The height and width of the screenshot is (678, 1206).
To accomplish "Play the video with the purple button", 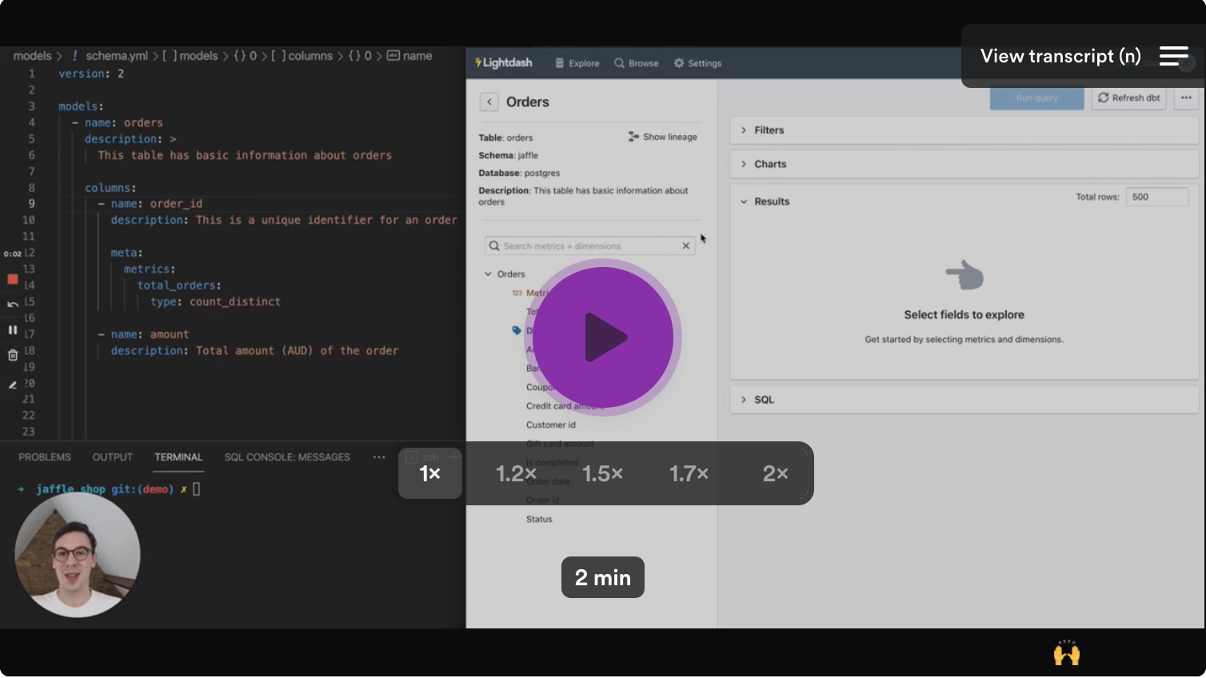I will (603, 337).
